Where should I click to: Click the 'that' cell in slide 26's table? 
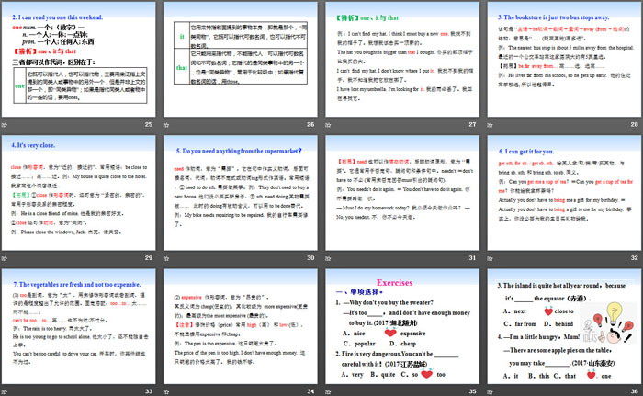[182, 67]
